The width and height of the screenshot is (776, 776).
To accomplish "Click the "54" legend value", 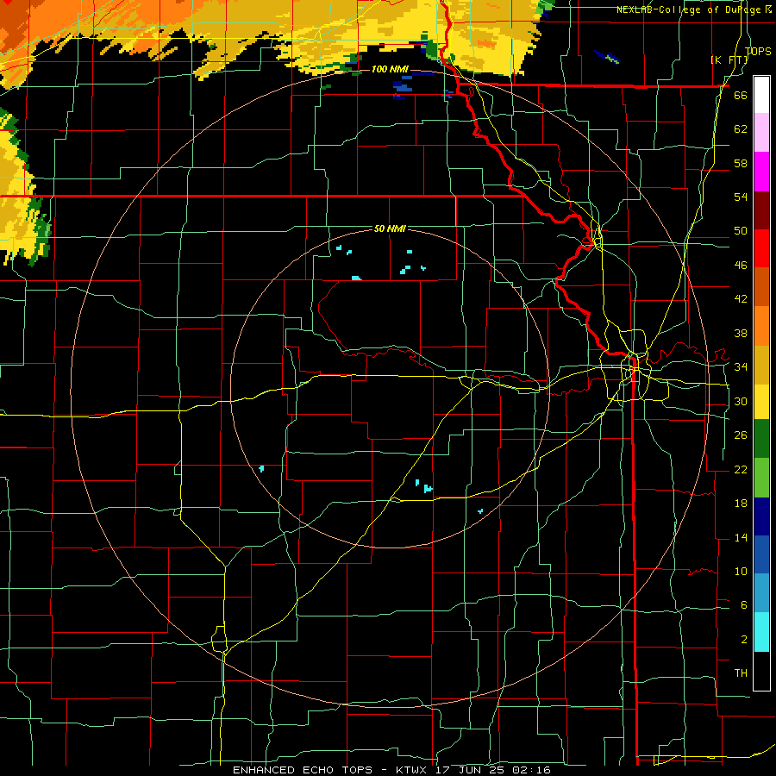I will coord(741,197).
